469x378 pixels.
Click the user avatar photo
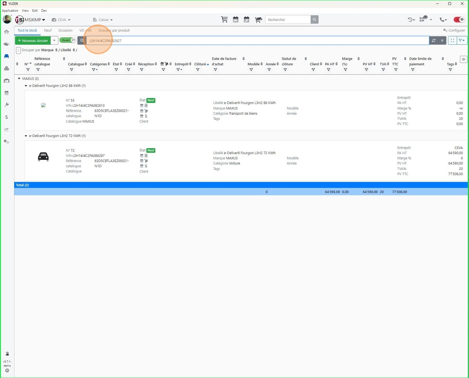tap(7, 19)
